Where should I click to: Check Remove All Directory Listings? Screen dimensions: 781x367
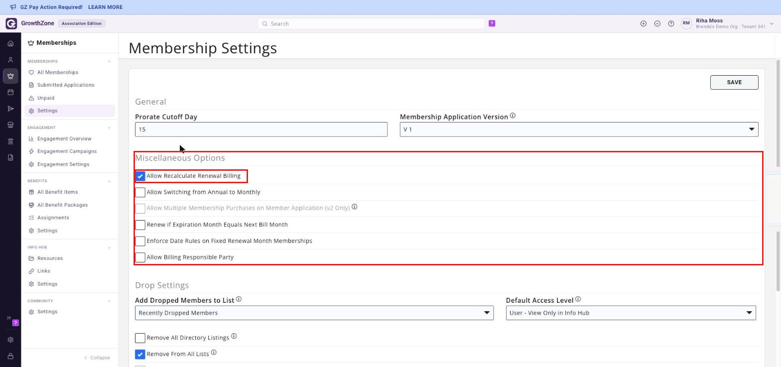pyautogui.click(x=140, y=338)
